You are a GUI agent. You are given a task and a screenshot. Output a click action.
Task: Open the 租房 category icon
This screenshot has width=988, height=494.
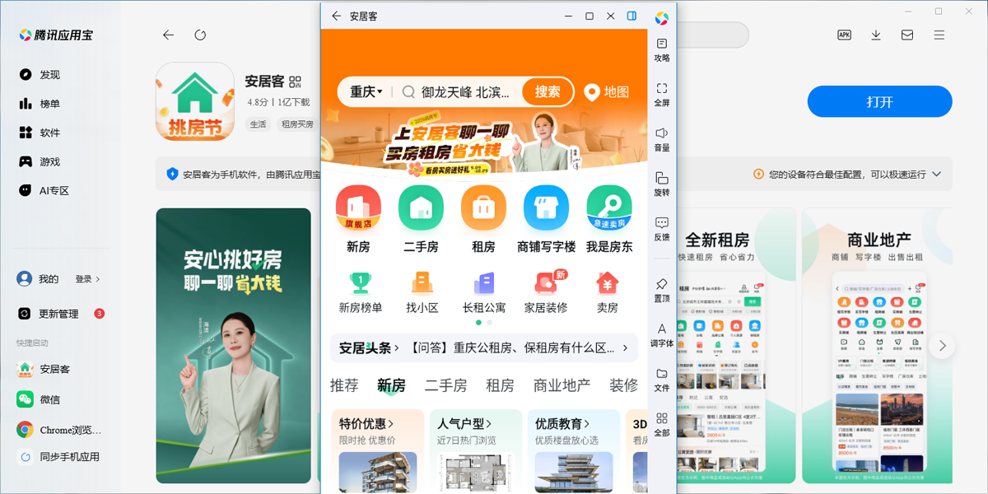click(x=483, y=207)
